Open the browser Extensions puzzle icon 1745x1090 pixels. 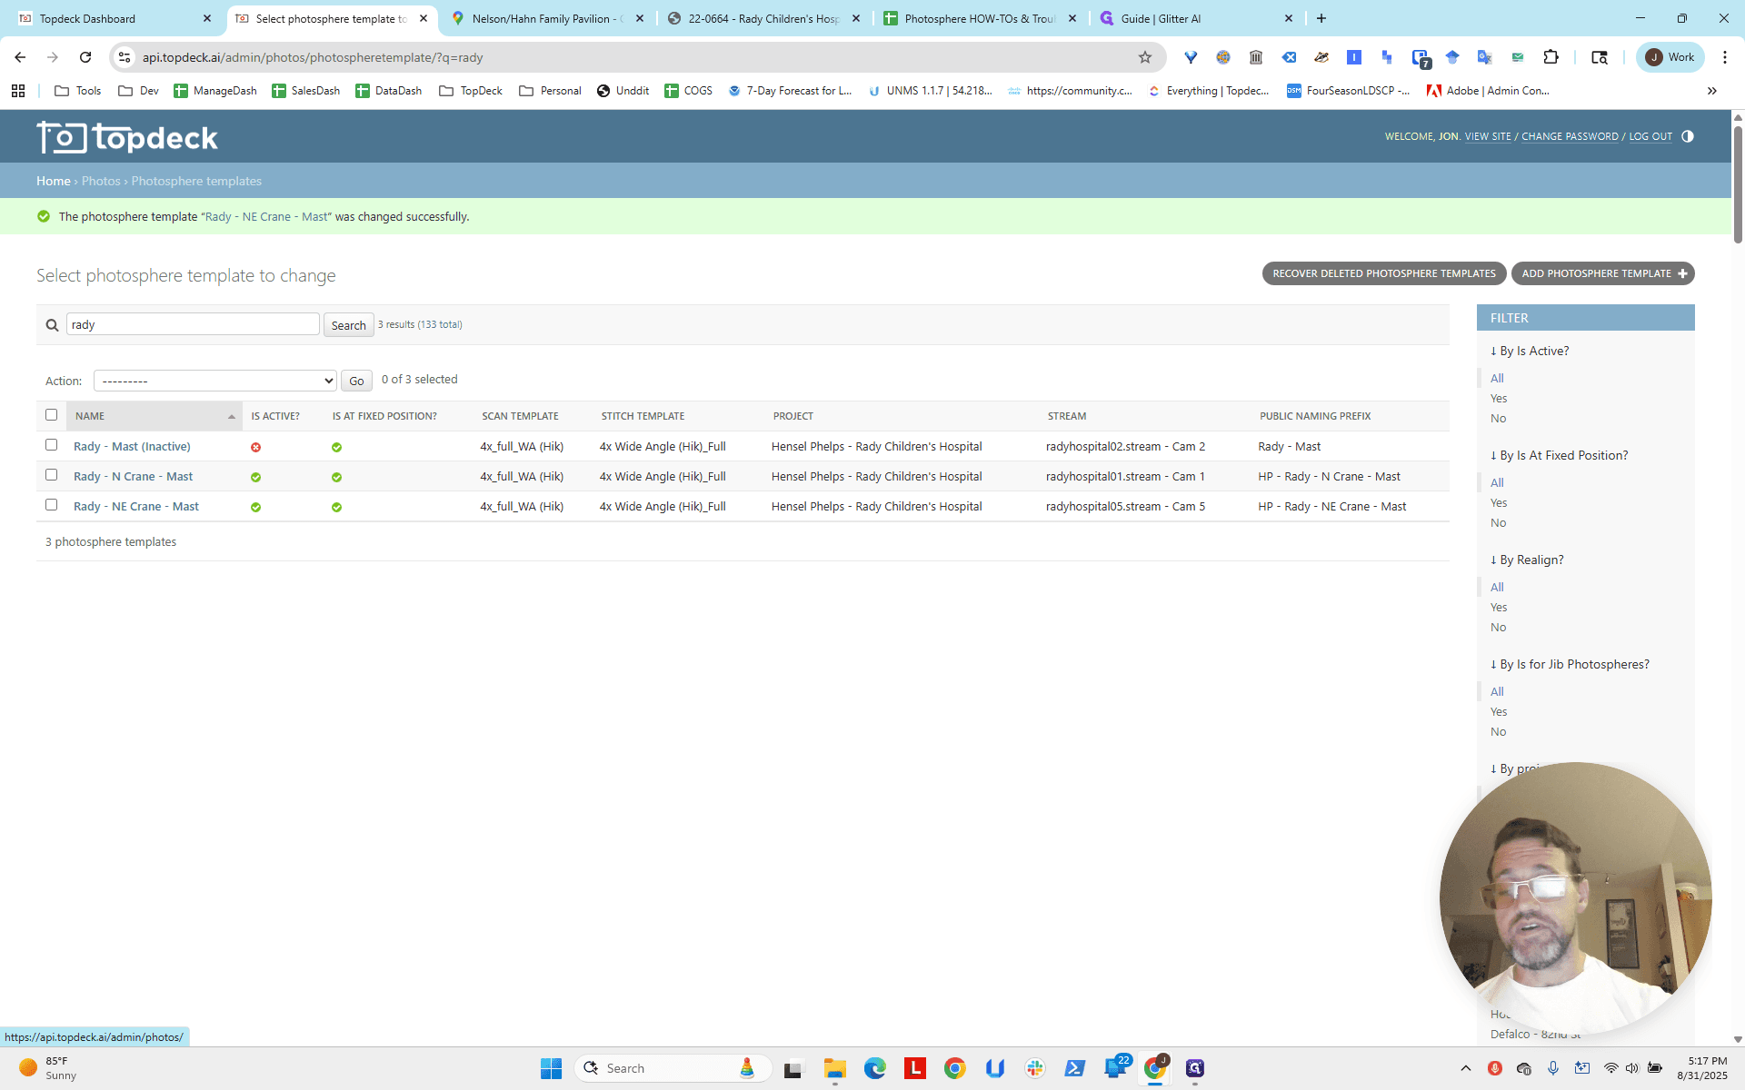coord(1551,57)
